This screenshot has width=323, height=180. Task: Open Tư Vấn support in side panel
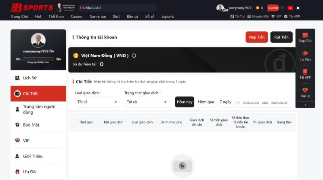305,56
